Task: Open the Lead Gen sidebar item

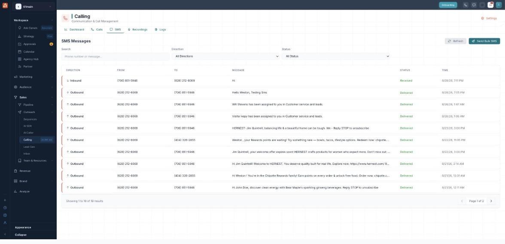Action: (29, 147)
